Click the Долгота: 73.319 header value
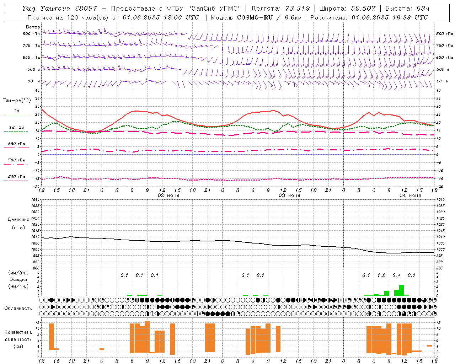 click(x=281, y=9)
